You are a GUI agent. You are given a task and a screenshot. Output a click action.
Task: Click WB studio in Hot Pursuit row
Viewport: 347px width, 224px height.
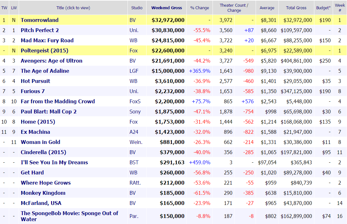coord(134,81)
